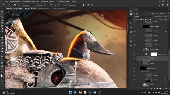Open the Фильтр menu
The height and width of the screenshot is (95, 170).
(52, 2)
